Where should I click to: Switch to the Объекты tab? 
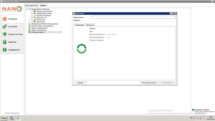pos(90,25)
